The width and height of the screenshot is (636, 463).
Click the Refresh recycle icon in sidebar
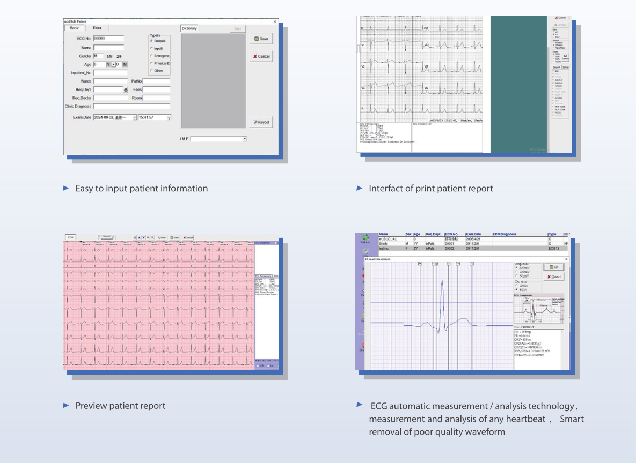coord(365,237)
